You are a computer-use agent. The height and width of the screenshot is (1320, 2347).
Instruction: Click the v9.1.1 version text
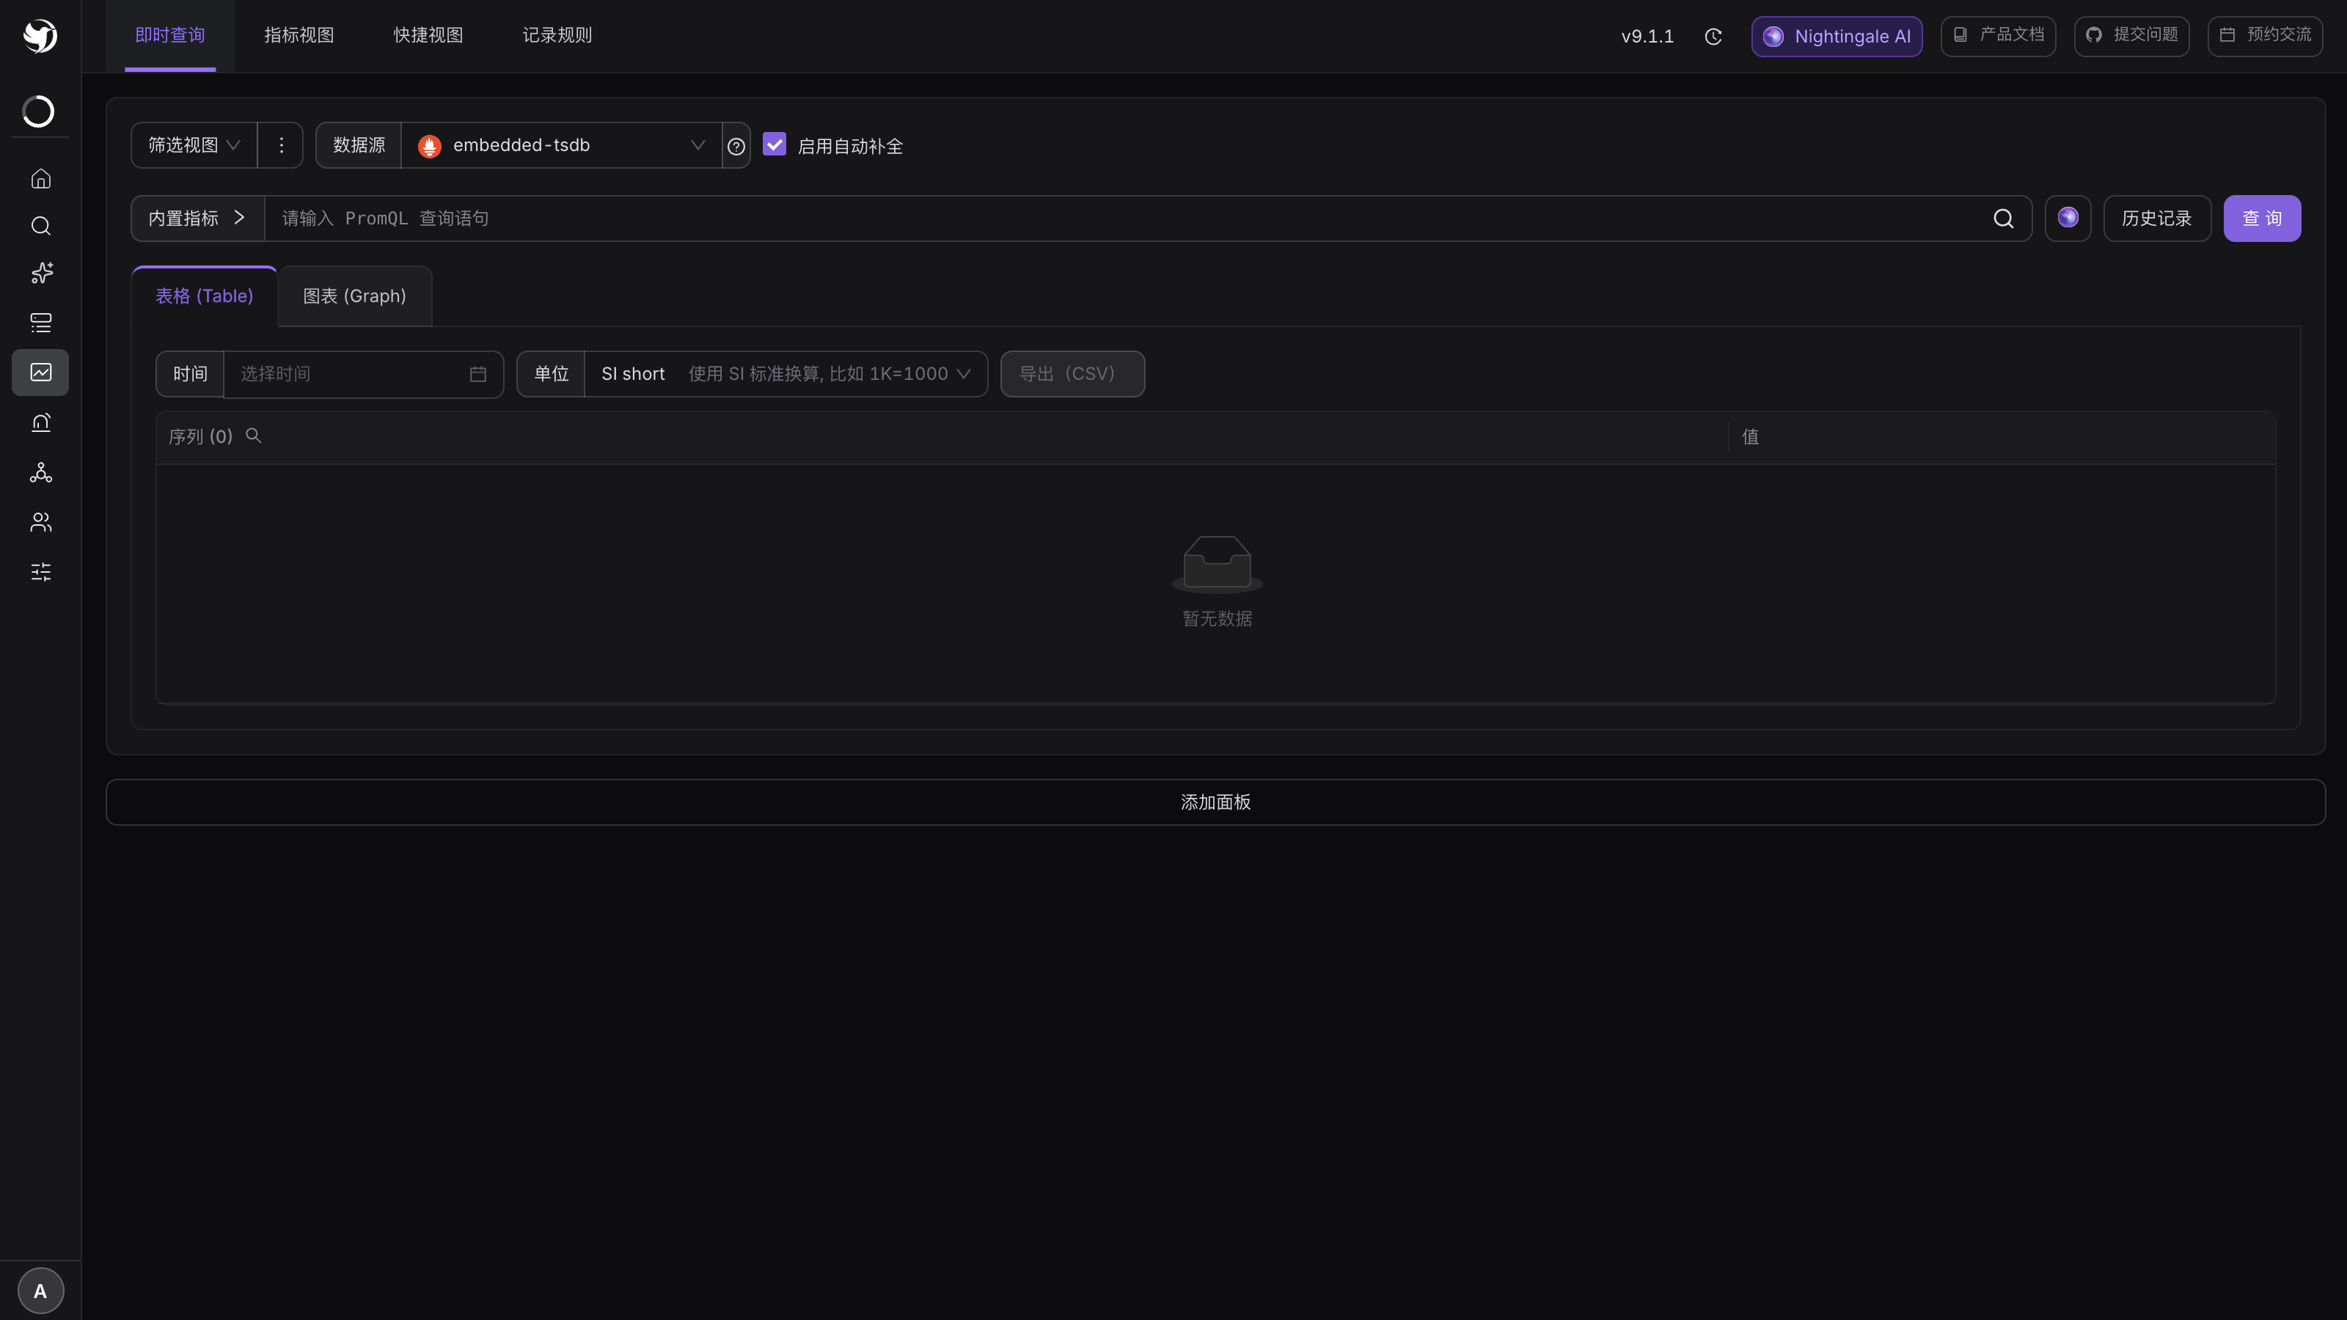pyautogui.click(x=1647, y=37)
